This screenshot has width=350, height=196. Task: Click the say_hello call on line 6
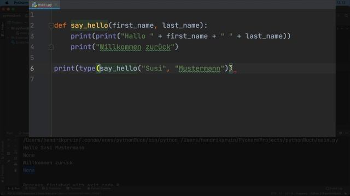[x=118, y=68]
